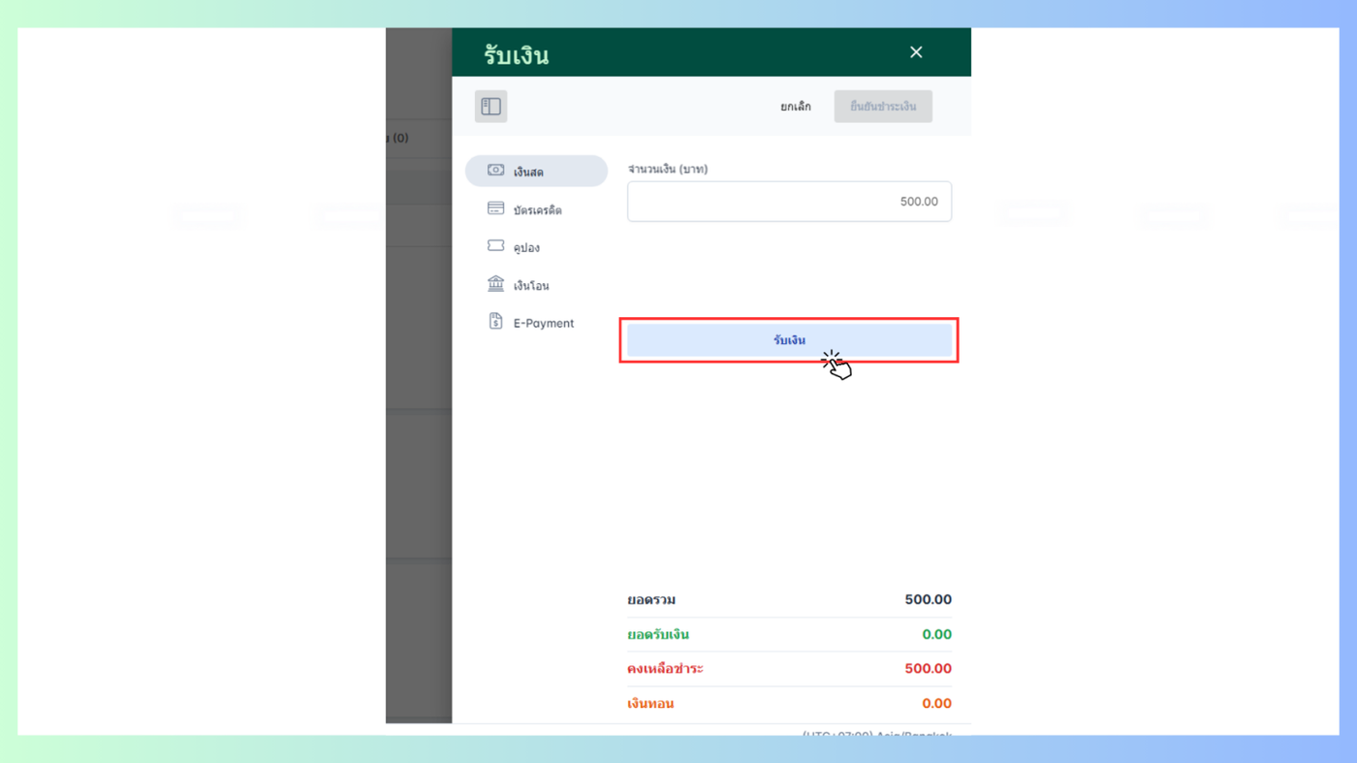The image size is (1357, 763).
Task: Click the E-Payment document icon
Action: (x=495, y=322)
